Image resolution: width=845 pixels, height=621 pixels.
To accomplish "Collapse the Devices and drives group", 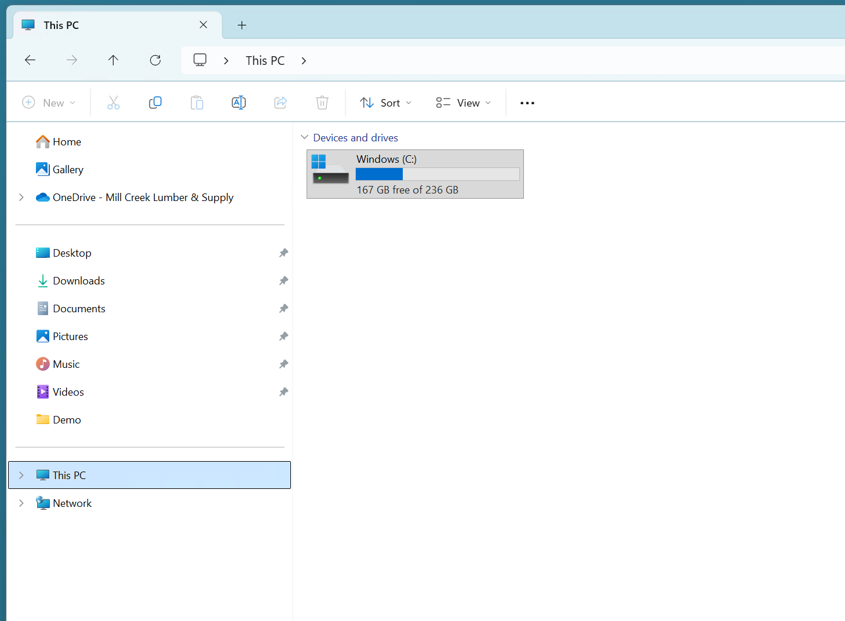I will click(304, 138).
